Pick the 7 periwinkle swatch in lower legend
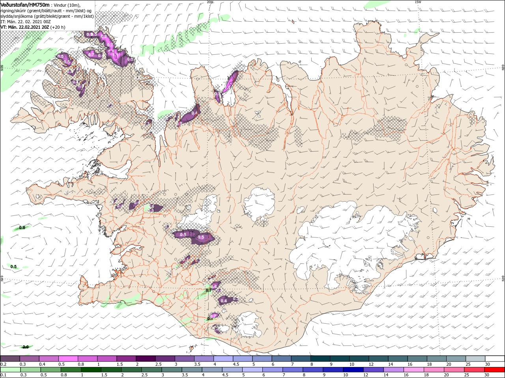Screen dimensions: 505x378 point(293,370)
